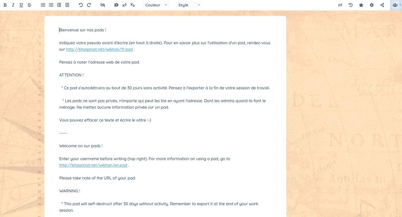
Task: Save a revision with star icon
Action: click(x=361, y=5)
